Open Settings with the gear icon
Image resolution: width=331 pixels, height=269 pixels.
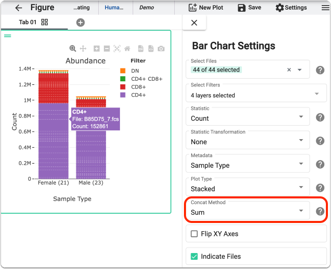[291, 8]
